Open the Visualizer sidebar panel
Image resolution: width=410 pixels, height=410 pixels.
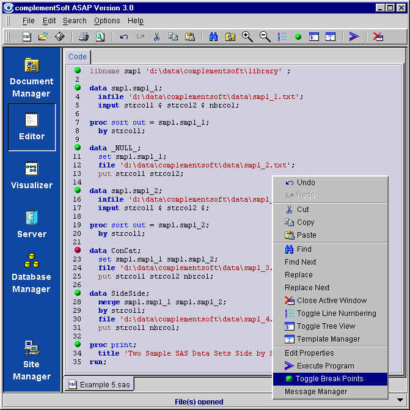coord(32,175)
